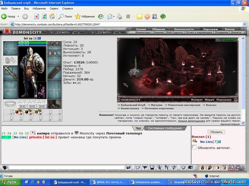Open Поиск search in IE toolbar
249x186 pixels.
(x=65, y=16)
